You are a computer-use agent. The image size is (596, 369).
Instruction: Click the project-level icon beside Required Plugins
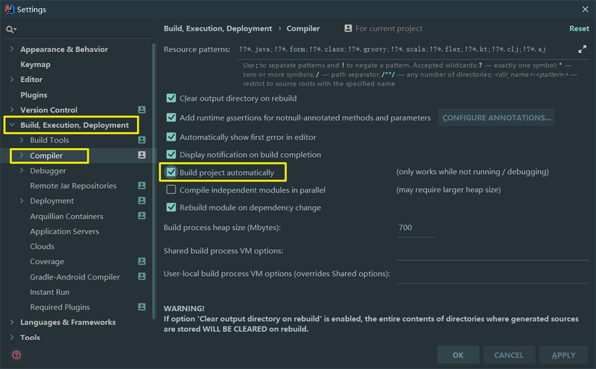point(142,307)
